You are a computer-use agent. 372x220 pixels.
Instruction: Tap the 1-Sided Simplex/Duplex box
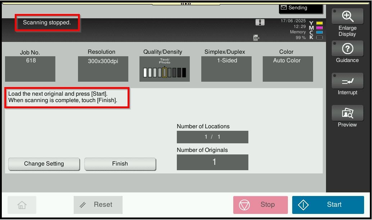[x=226, y=69]
